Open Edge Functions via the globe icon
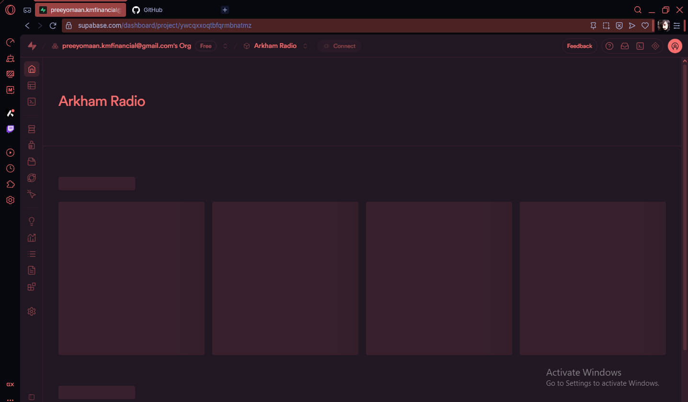This screenshot has width=688, height=402. 32,178
